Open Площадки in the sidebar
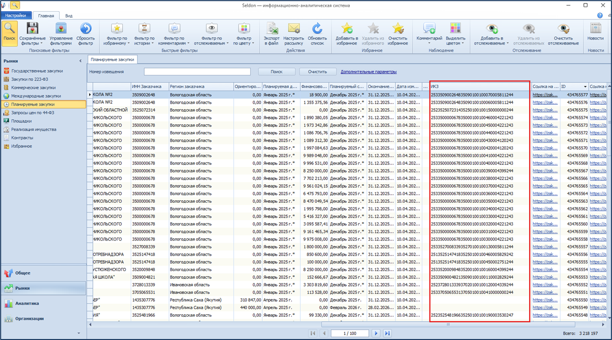This screenshot has width=612, height=340. click(x=21, y=121)
